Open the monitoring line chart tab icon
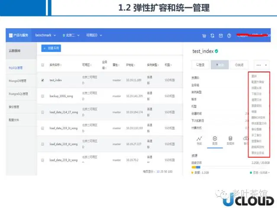 click(x=199, y=139)
